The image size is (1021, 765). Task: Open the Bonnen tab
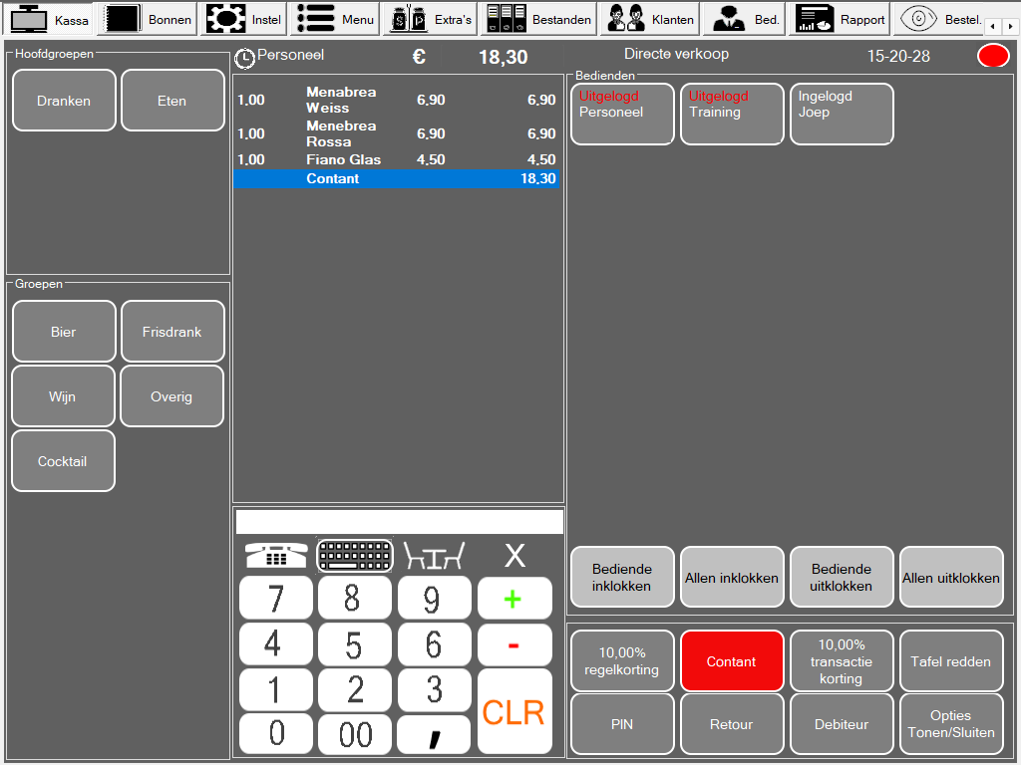(x=150, y=19)
